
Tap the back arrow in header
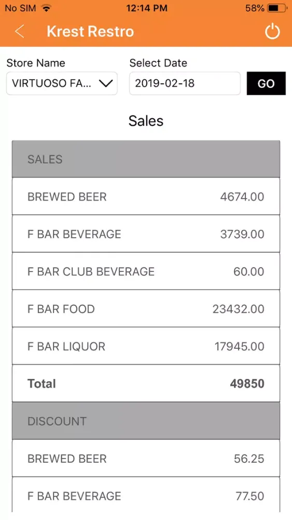[19, 32]
